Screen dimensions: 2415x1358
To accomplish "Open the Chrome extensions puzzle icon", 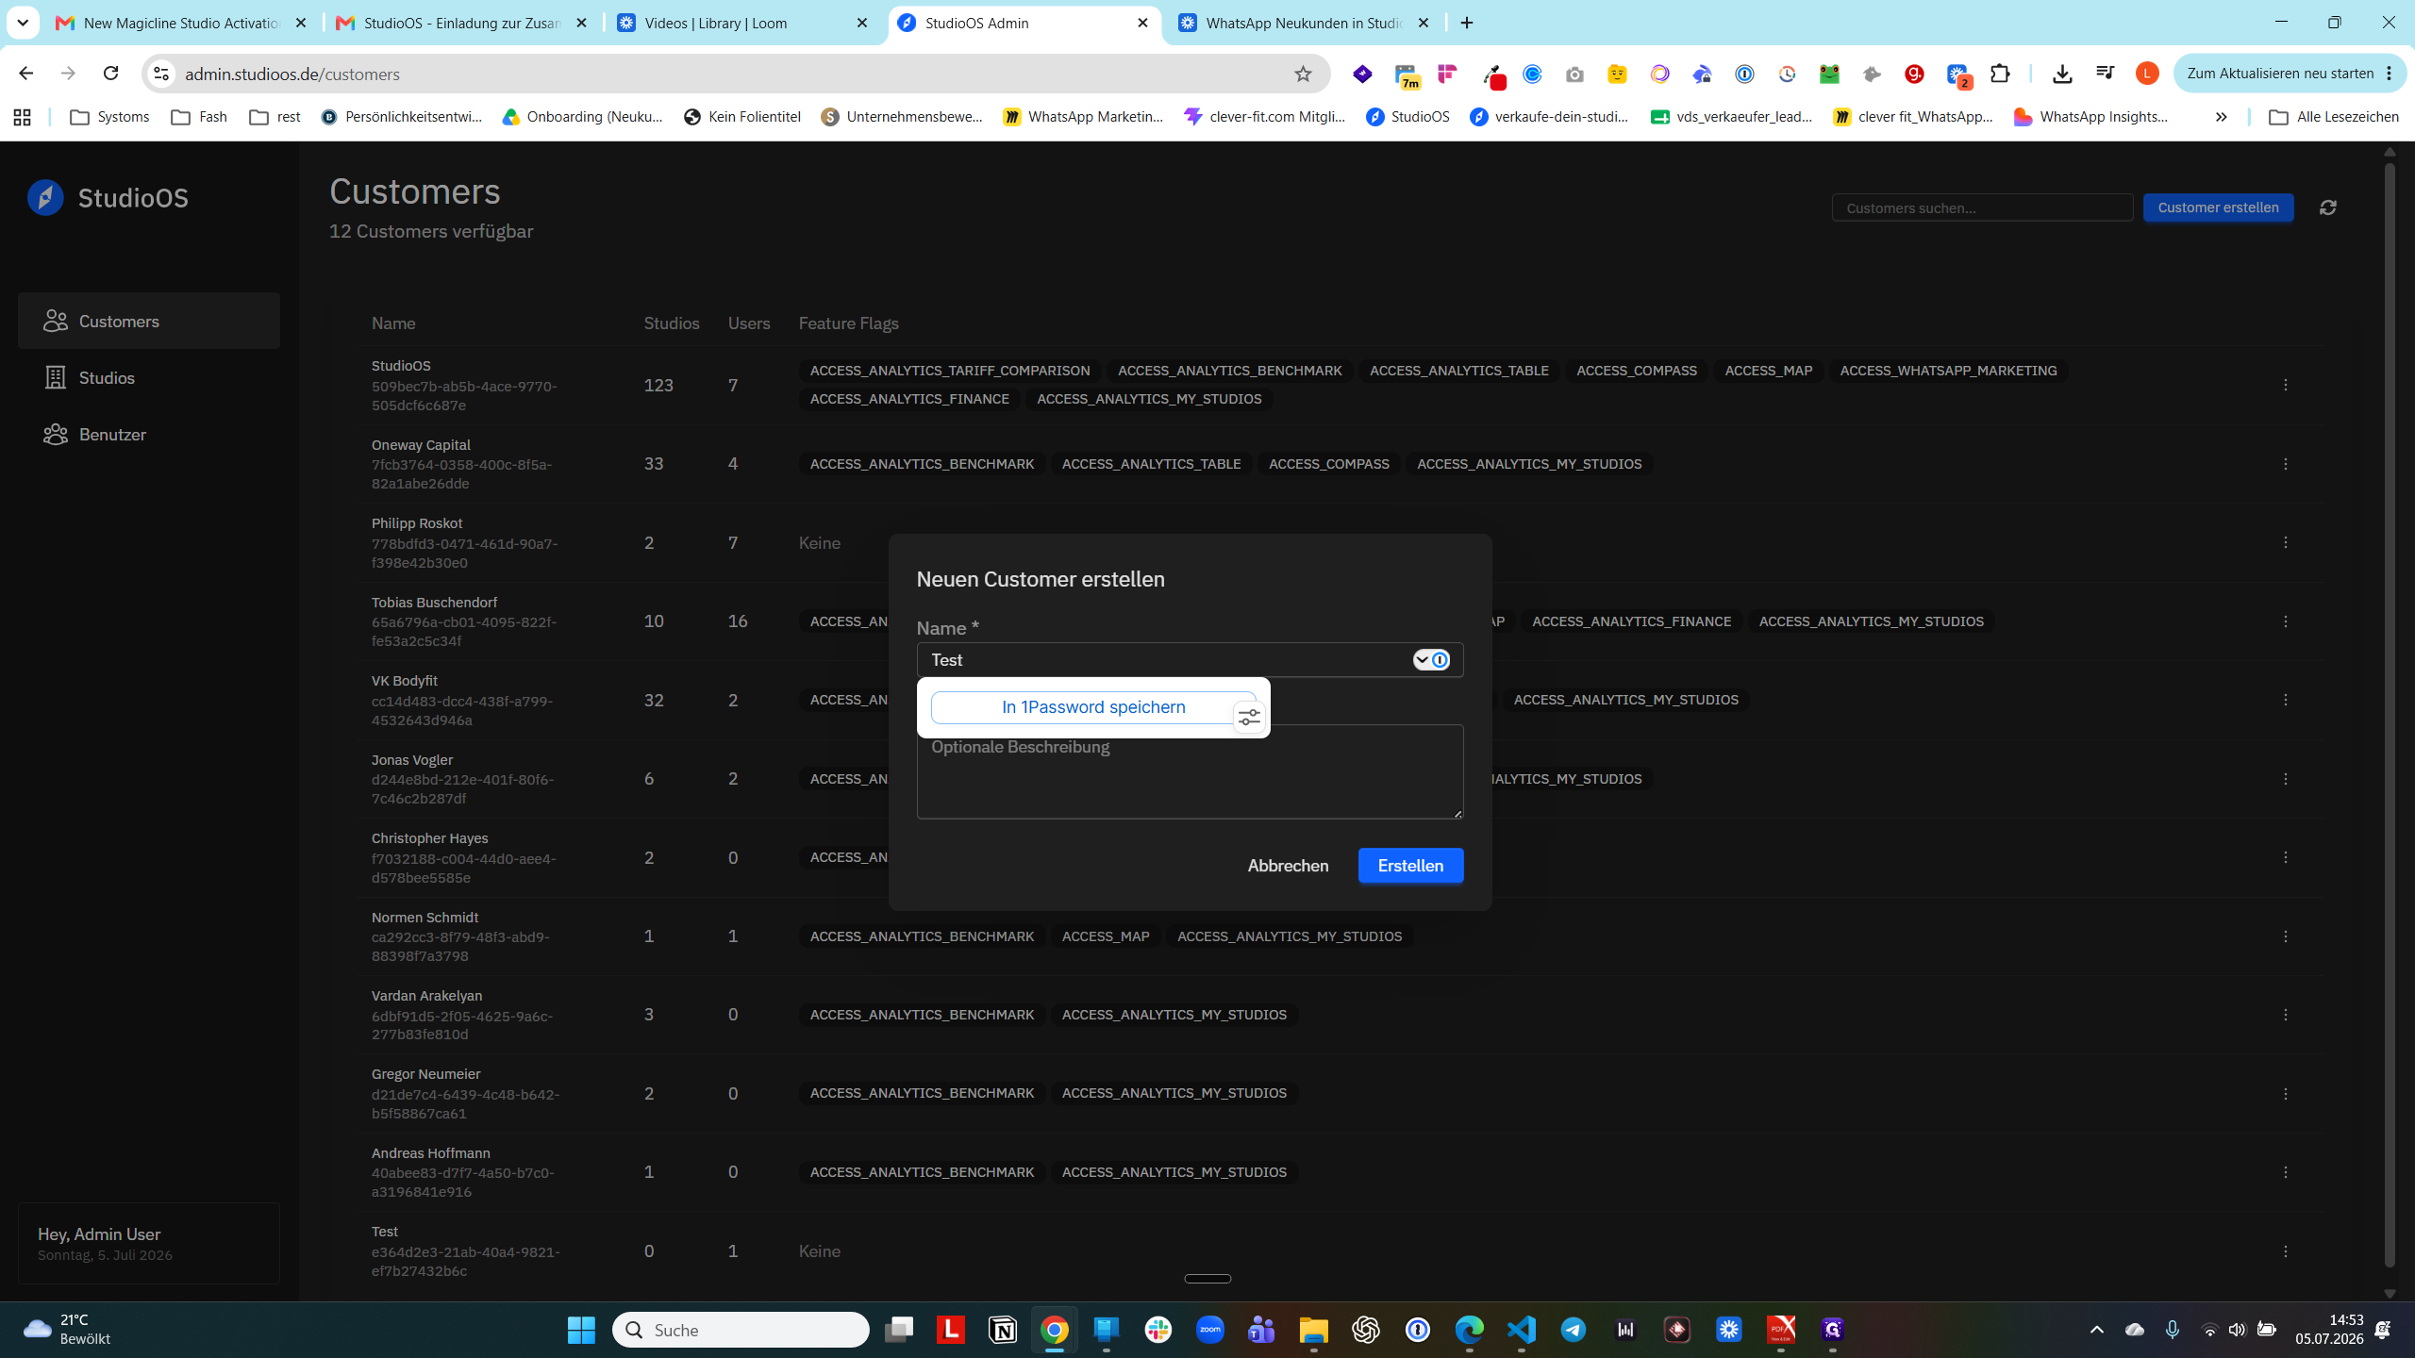I will pyautogui.click(x=2000, y=74).
